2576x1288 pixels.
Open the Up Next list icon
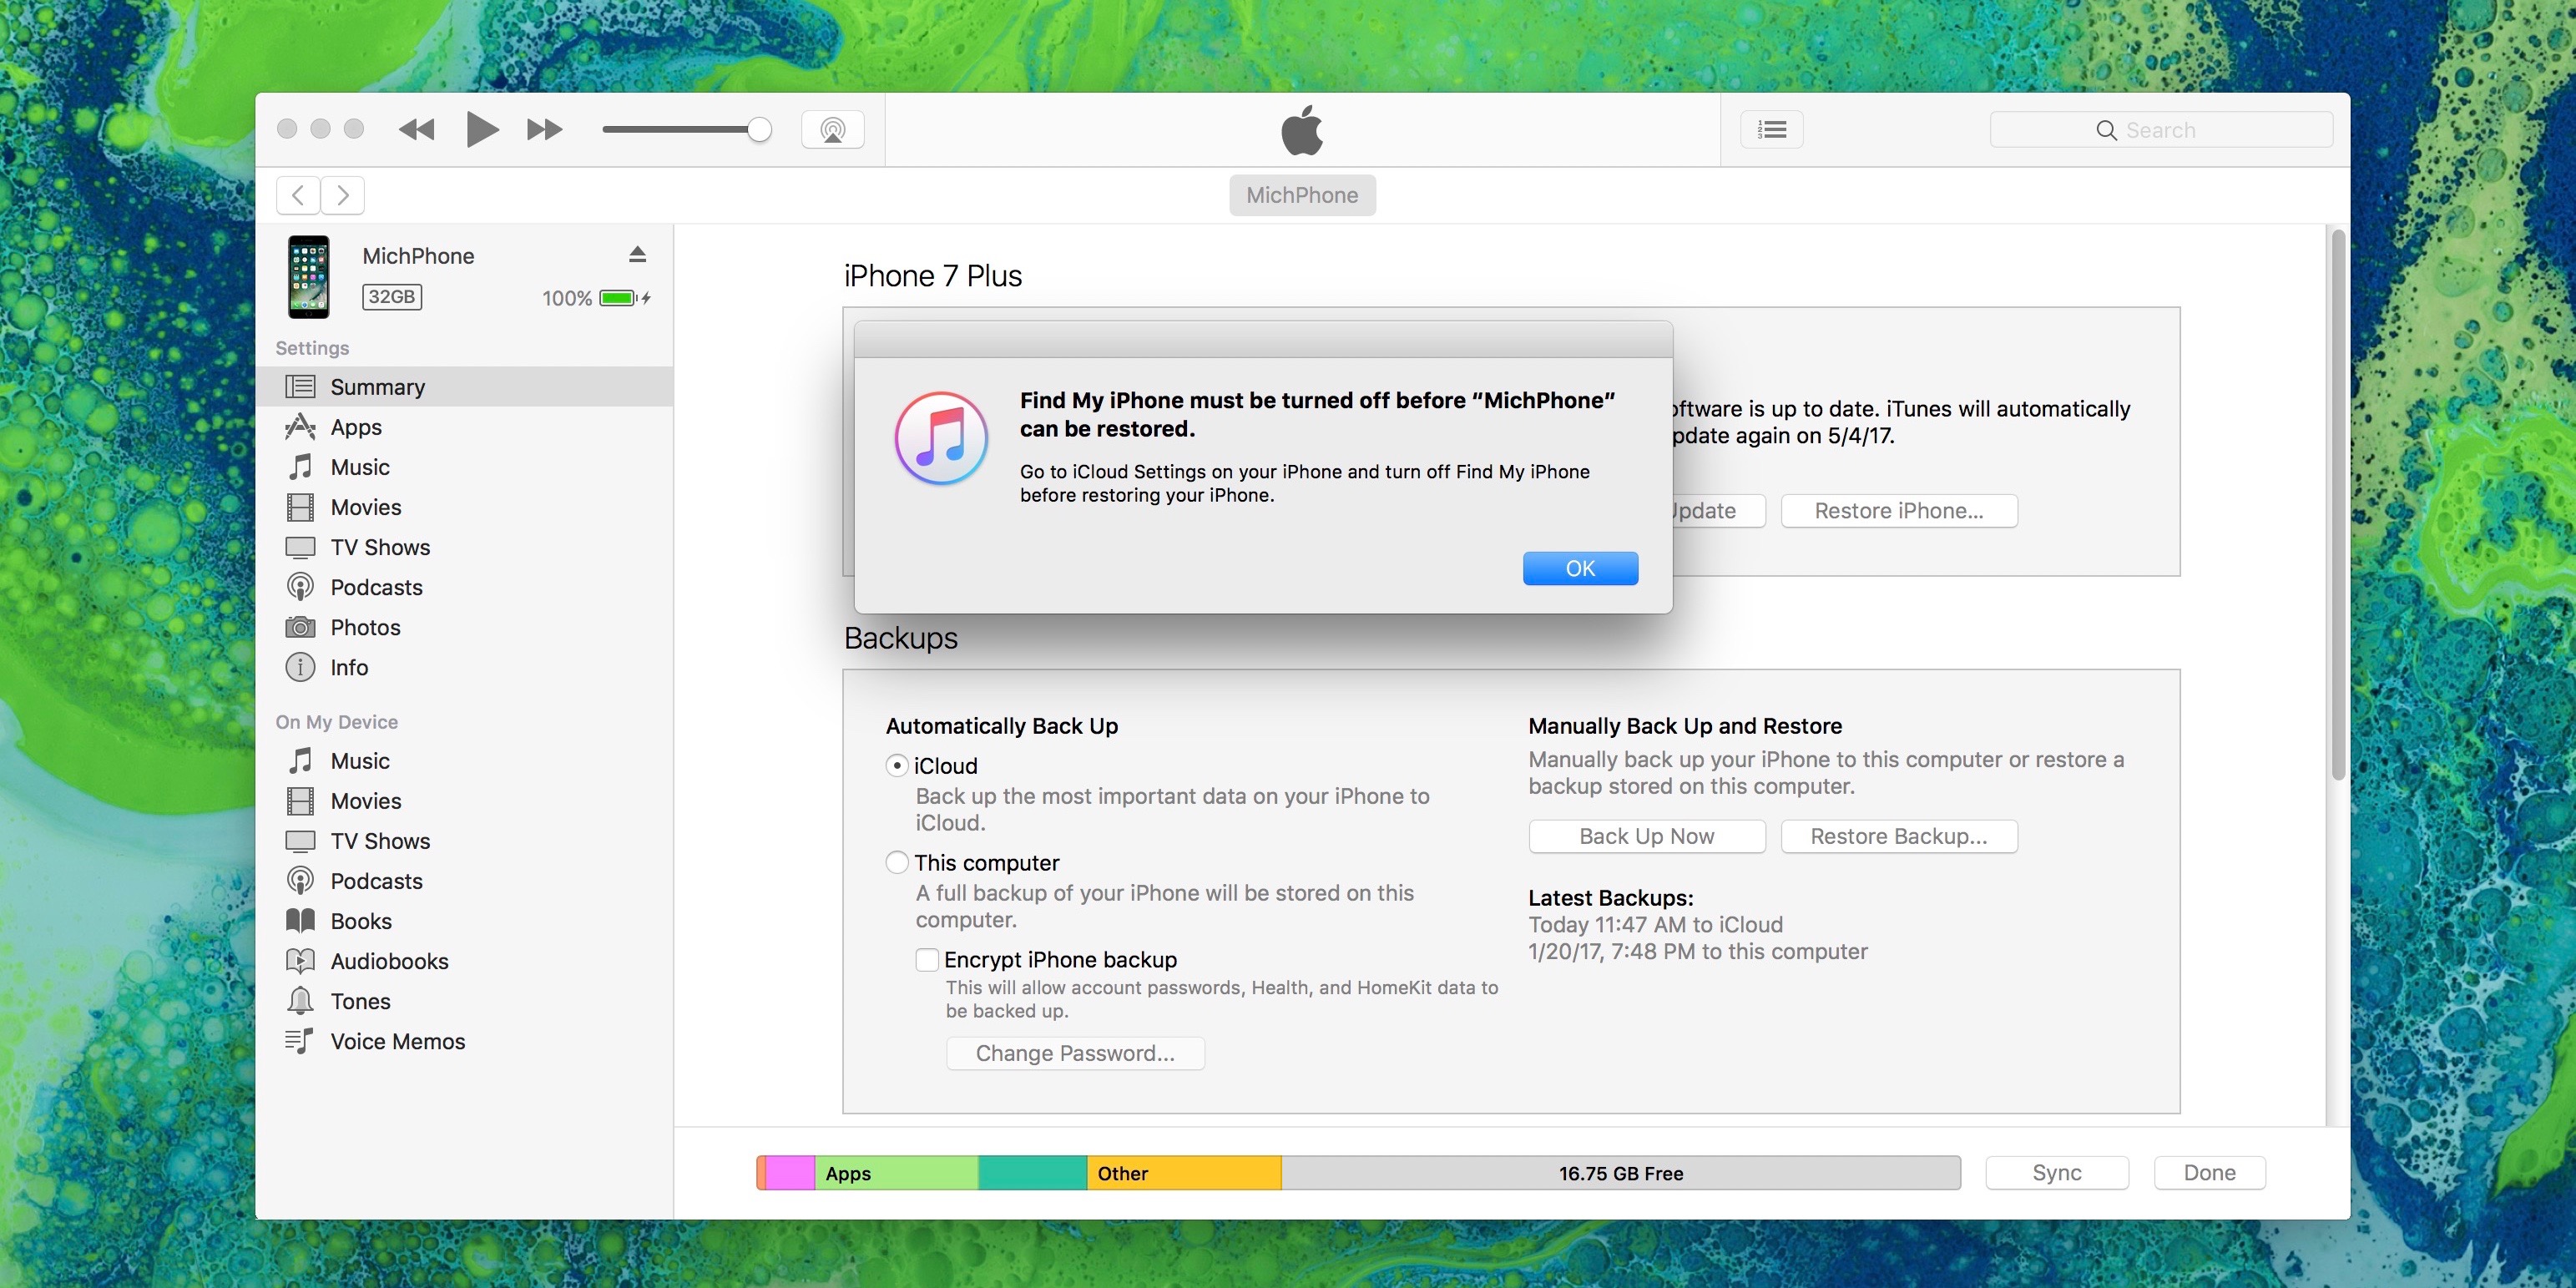1771,130
